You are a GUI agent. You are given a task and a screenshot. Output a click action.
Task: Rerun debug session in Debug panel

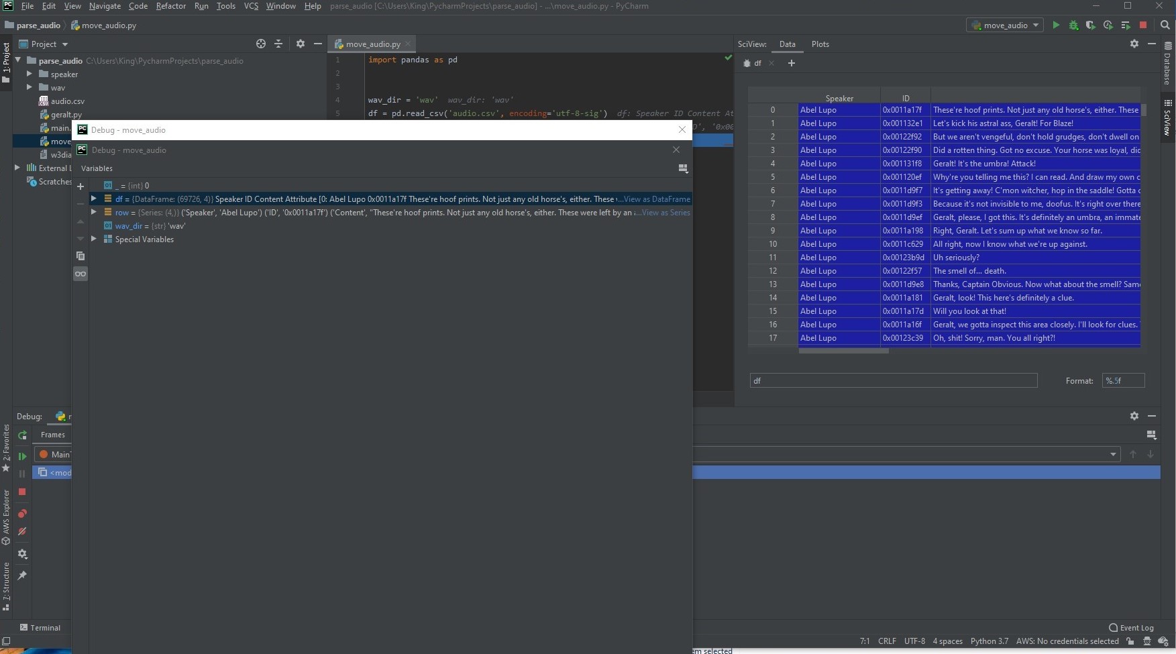[22, 435]
